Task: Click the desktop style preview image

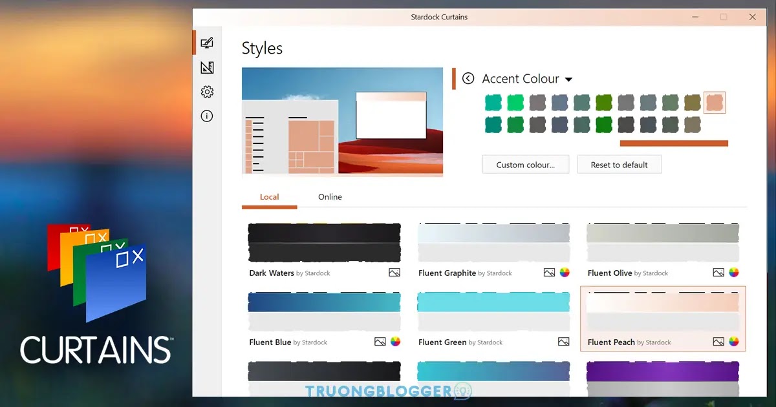Action: click(x=342, y=121)
